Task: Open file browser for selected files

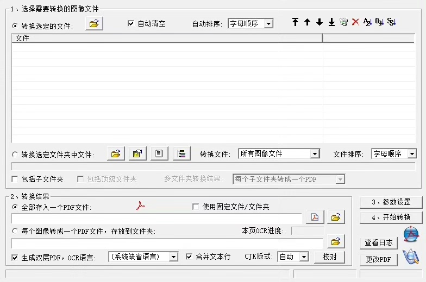Action: pos(94,24)
